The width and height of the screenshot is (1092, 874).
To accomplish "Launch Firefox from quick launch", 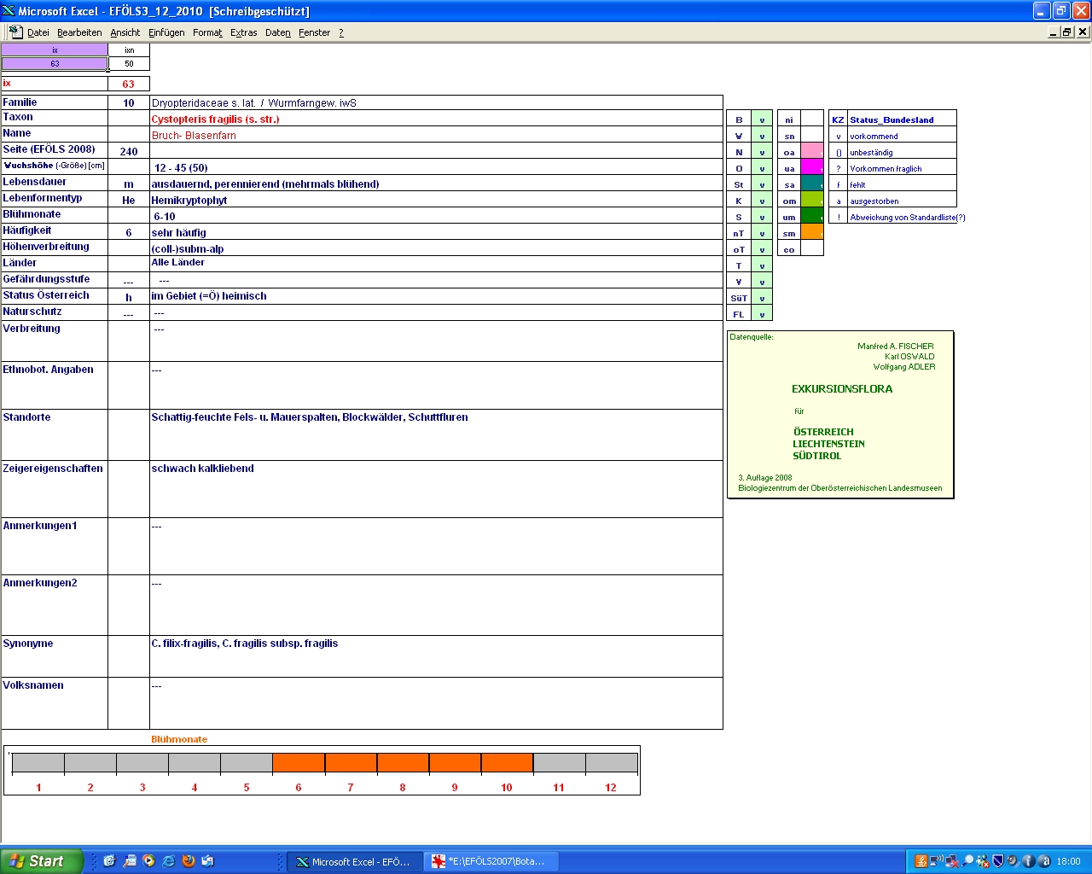I will click(x=189, y=861).
